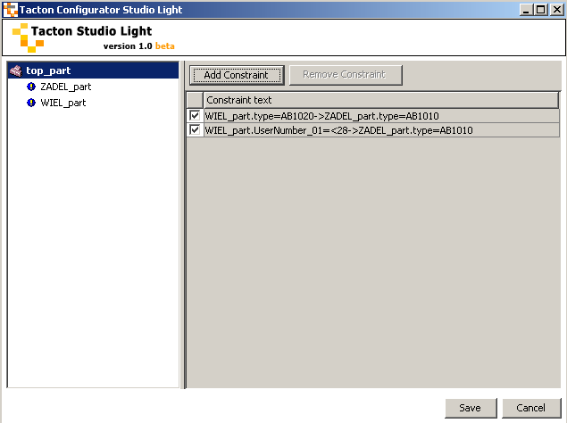
Task: Cancel the dialog
Action: coord(531,408)
